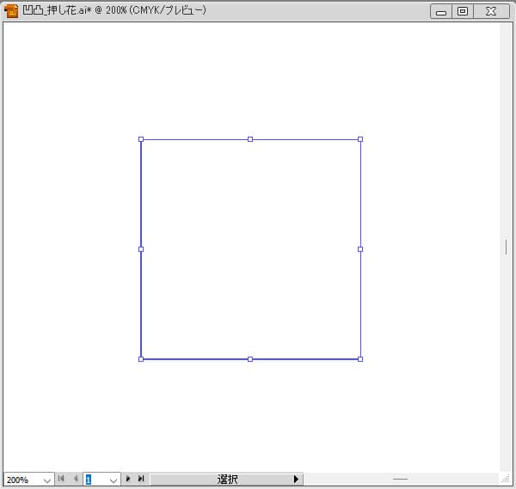Jump to the last artboard

coord(141,479)
